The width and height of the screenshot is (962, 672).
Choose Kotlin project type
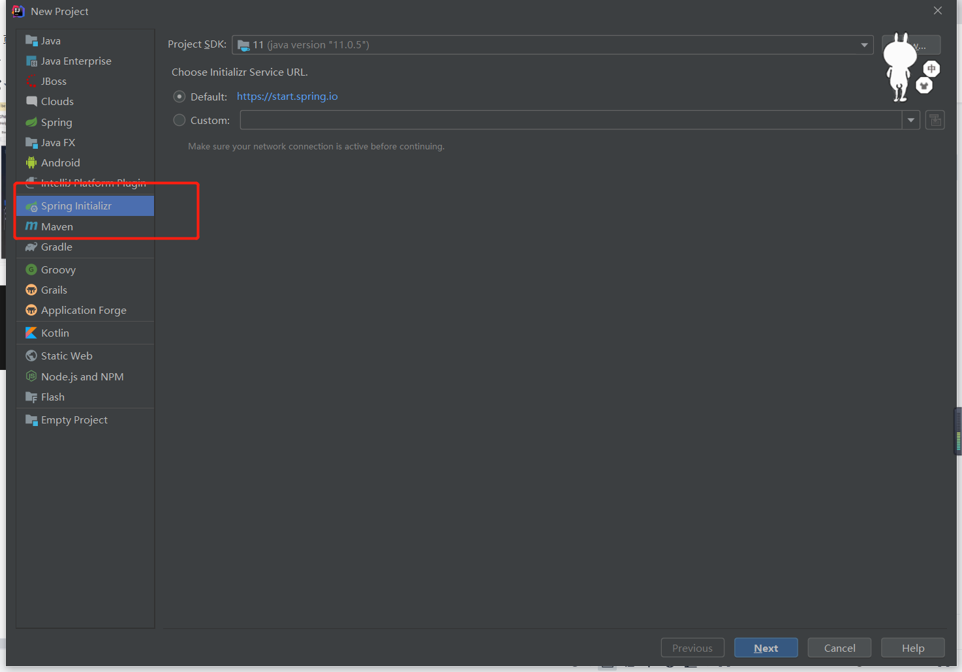click(x=85, y=333)
